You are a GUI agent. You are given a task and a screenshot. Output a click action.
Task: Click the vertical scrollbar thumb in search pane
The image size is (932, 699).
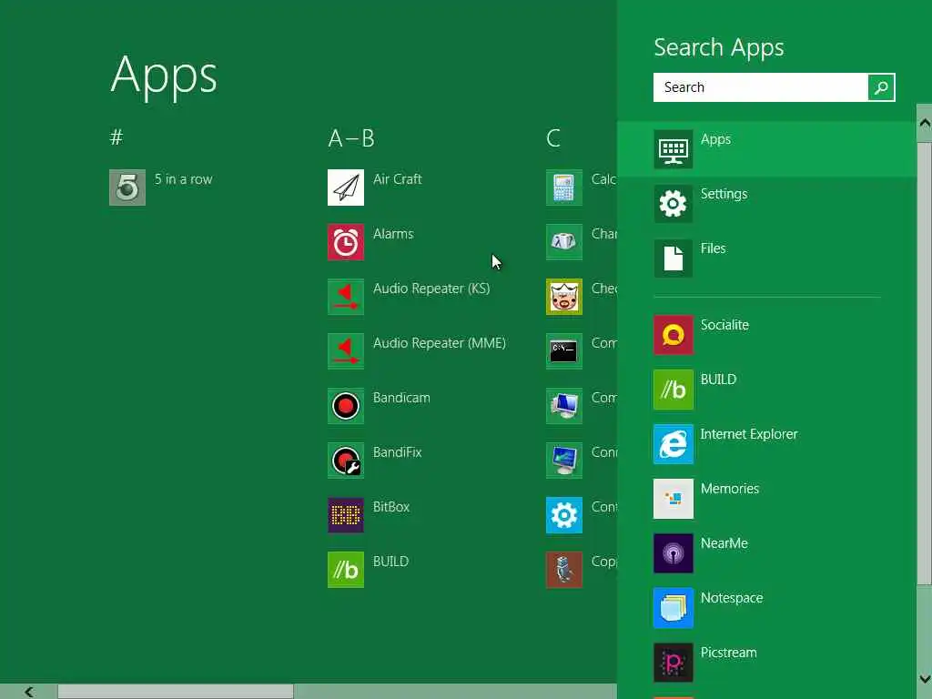click(x=925, y=362)
